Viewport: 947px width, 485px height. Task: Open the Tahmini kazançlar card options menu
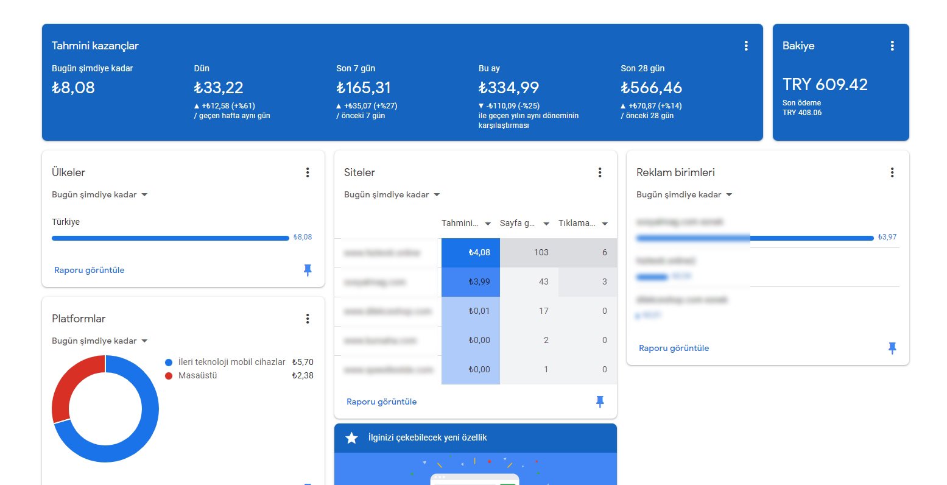(746, 46)
